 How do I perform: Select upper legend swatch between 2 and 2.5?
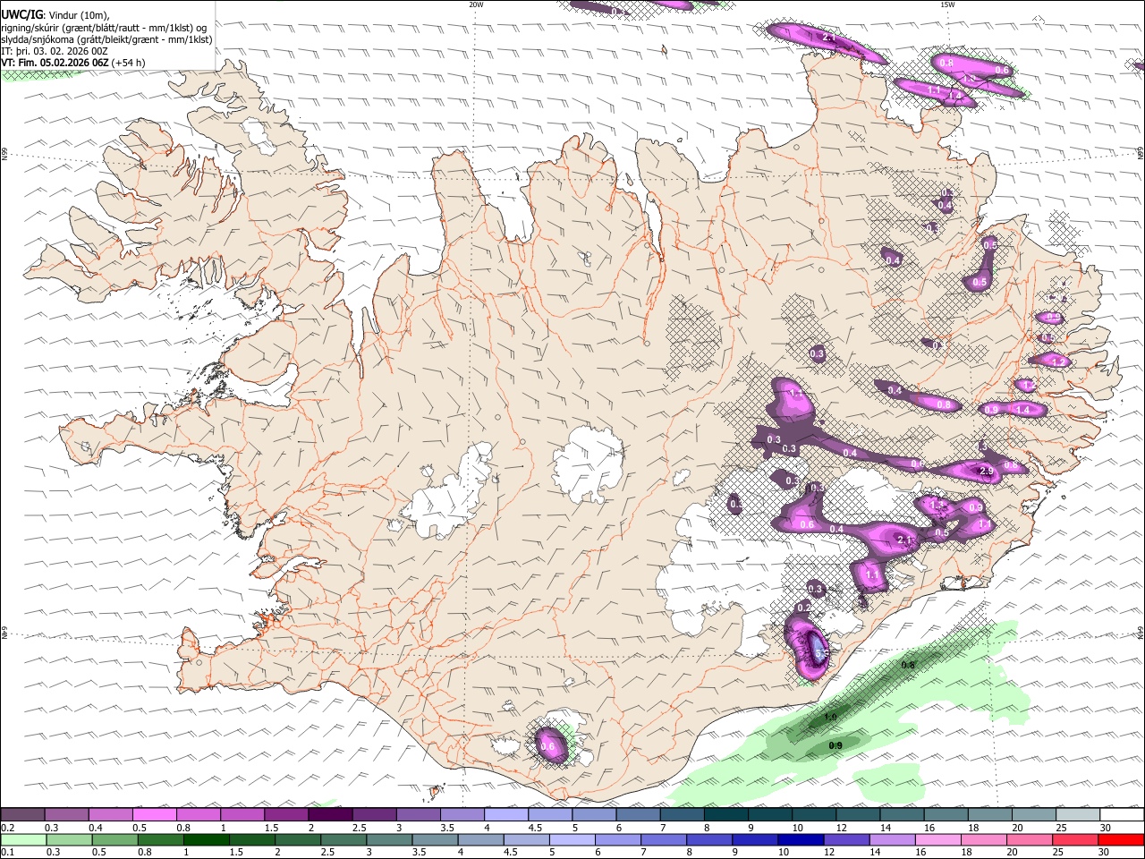click(x=330, y=815)
